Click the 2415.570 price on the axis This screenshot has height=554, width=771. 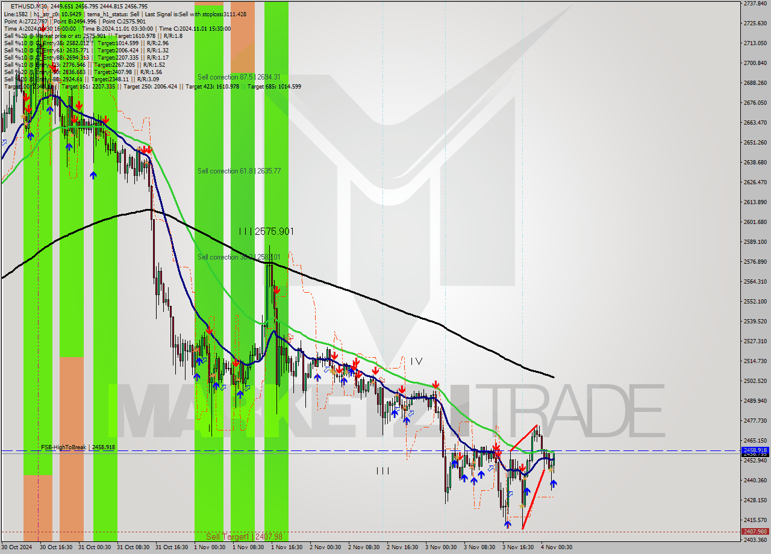click(x=755, y=520)
